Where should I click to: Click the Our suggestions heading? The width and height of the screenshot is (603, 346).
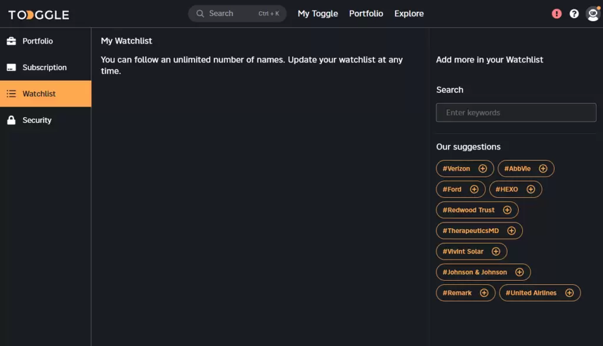468,147
